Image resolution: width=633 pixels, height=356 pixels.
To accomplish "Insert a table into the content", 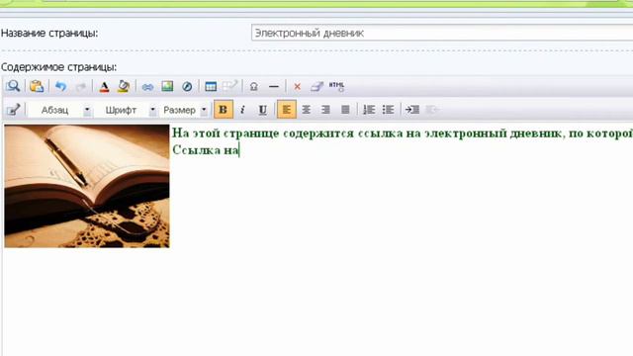I will [211, 86].
